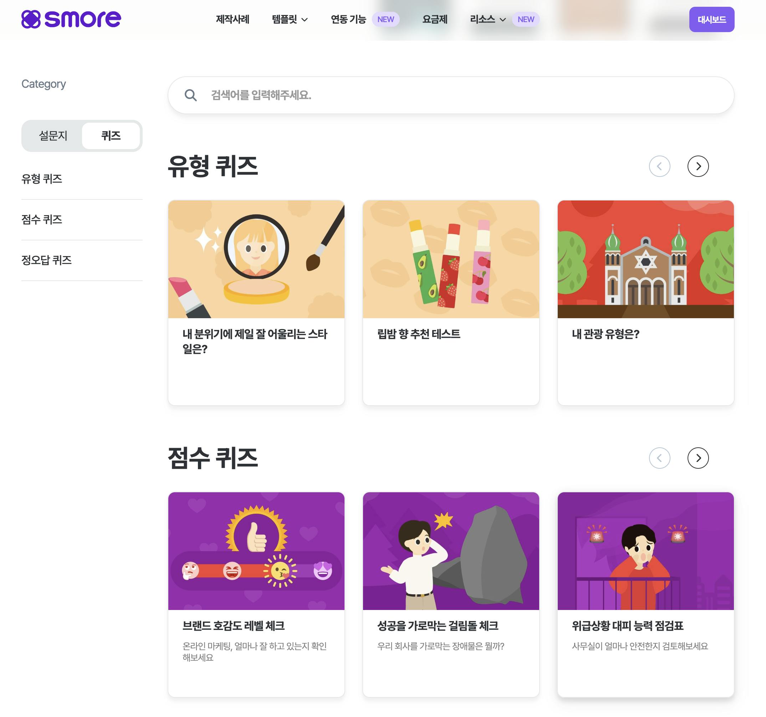
Task: Focus the 검색어를 입력해주세요 search field
Action: [451, 95]
